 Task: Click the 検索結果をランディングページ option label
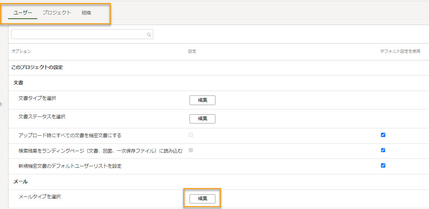coord(101,151)
